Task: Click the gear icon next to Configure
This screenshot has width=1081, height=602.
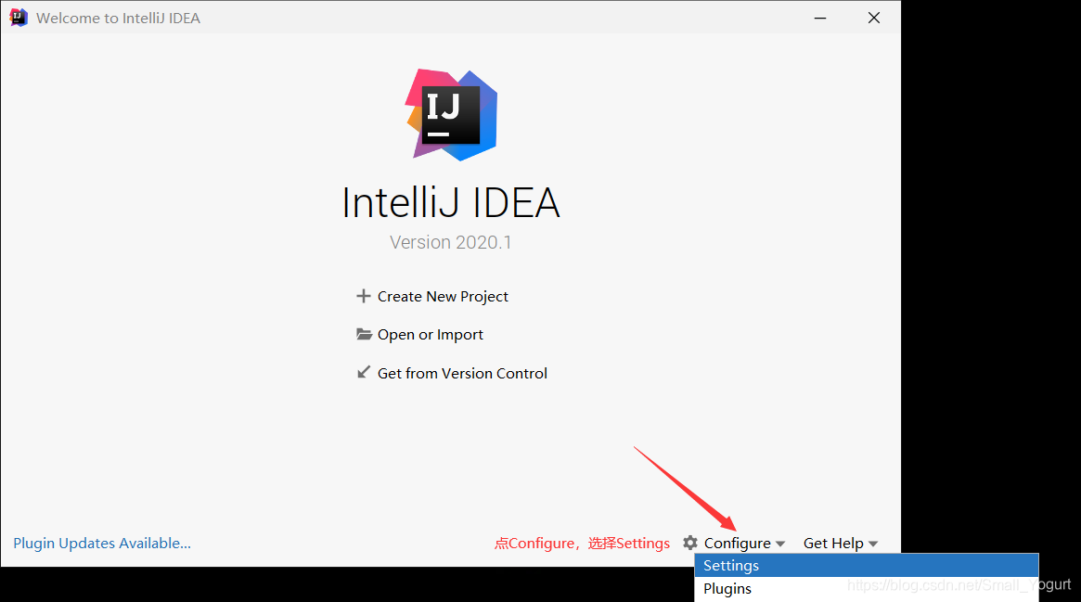Action: click(690, 543)
